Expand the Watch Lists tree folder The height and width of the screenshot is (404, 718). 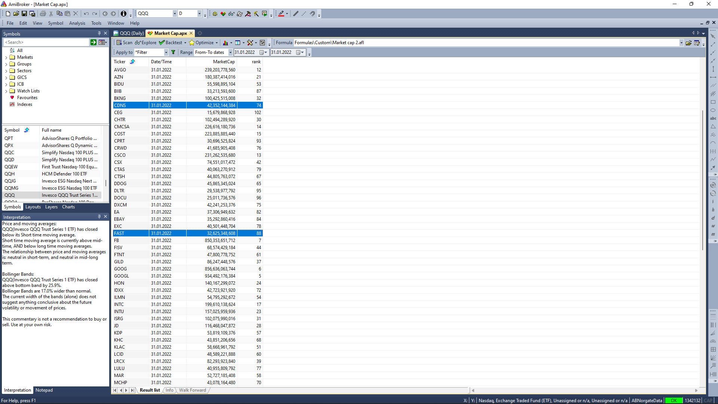[6, 91]
